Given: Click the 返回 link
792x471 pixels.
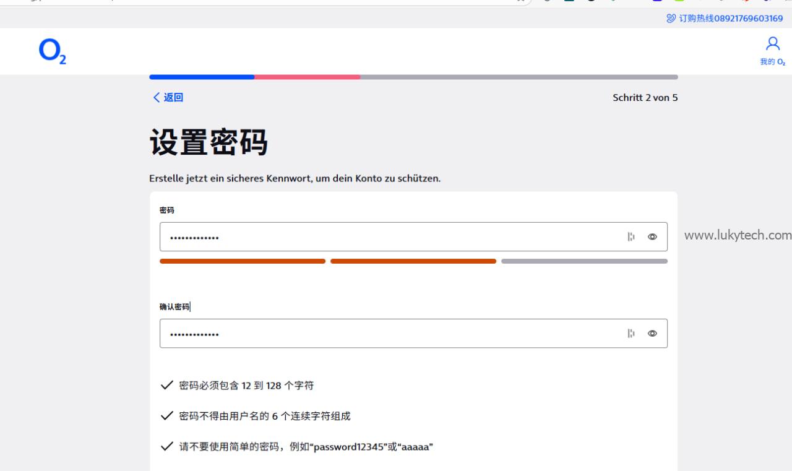Looking at the screenshot, I should click(173, 97).
